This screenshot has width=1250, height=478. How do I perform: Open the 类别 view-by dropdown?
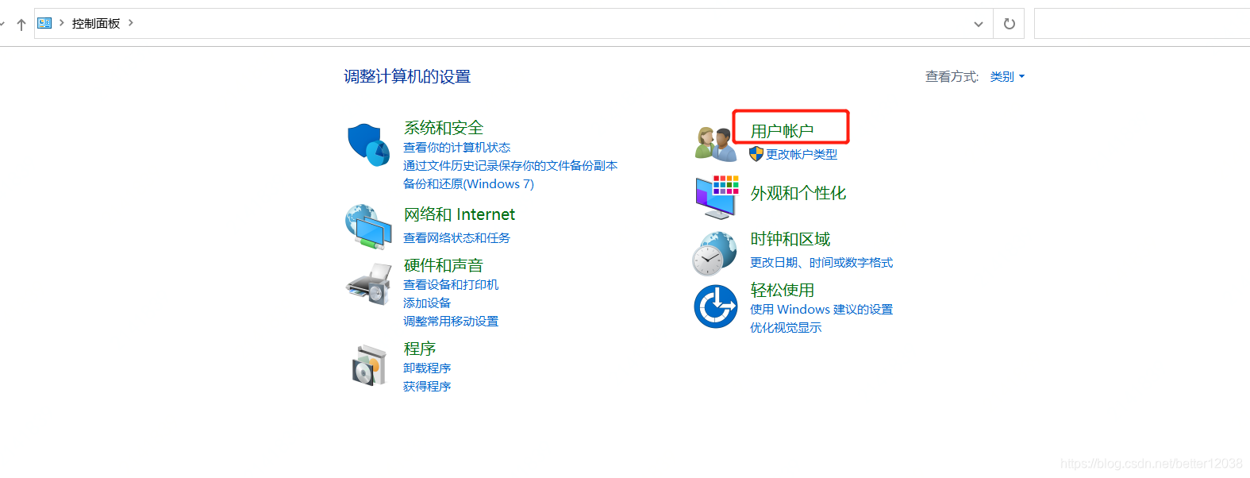(x=1007, y=77)
